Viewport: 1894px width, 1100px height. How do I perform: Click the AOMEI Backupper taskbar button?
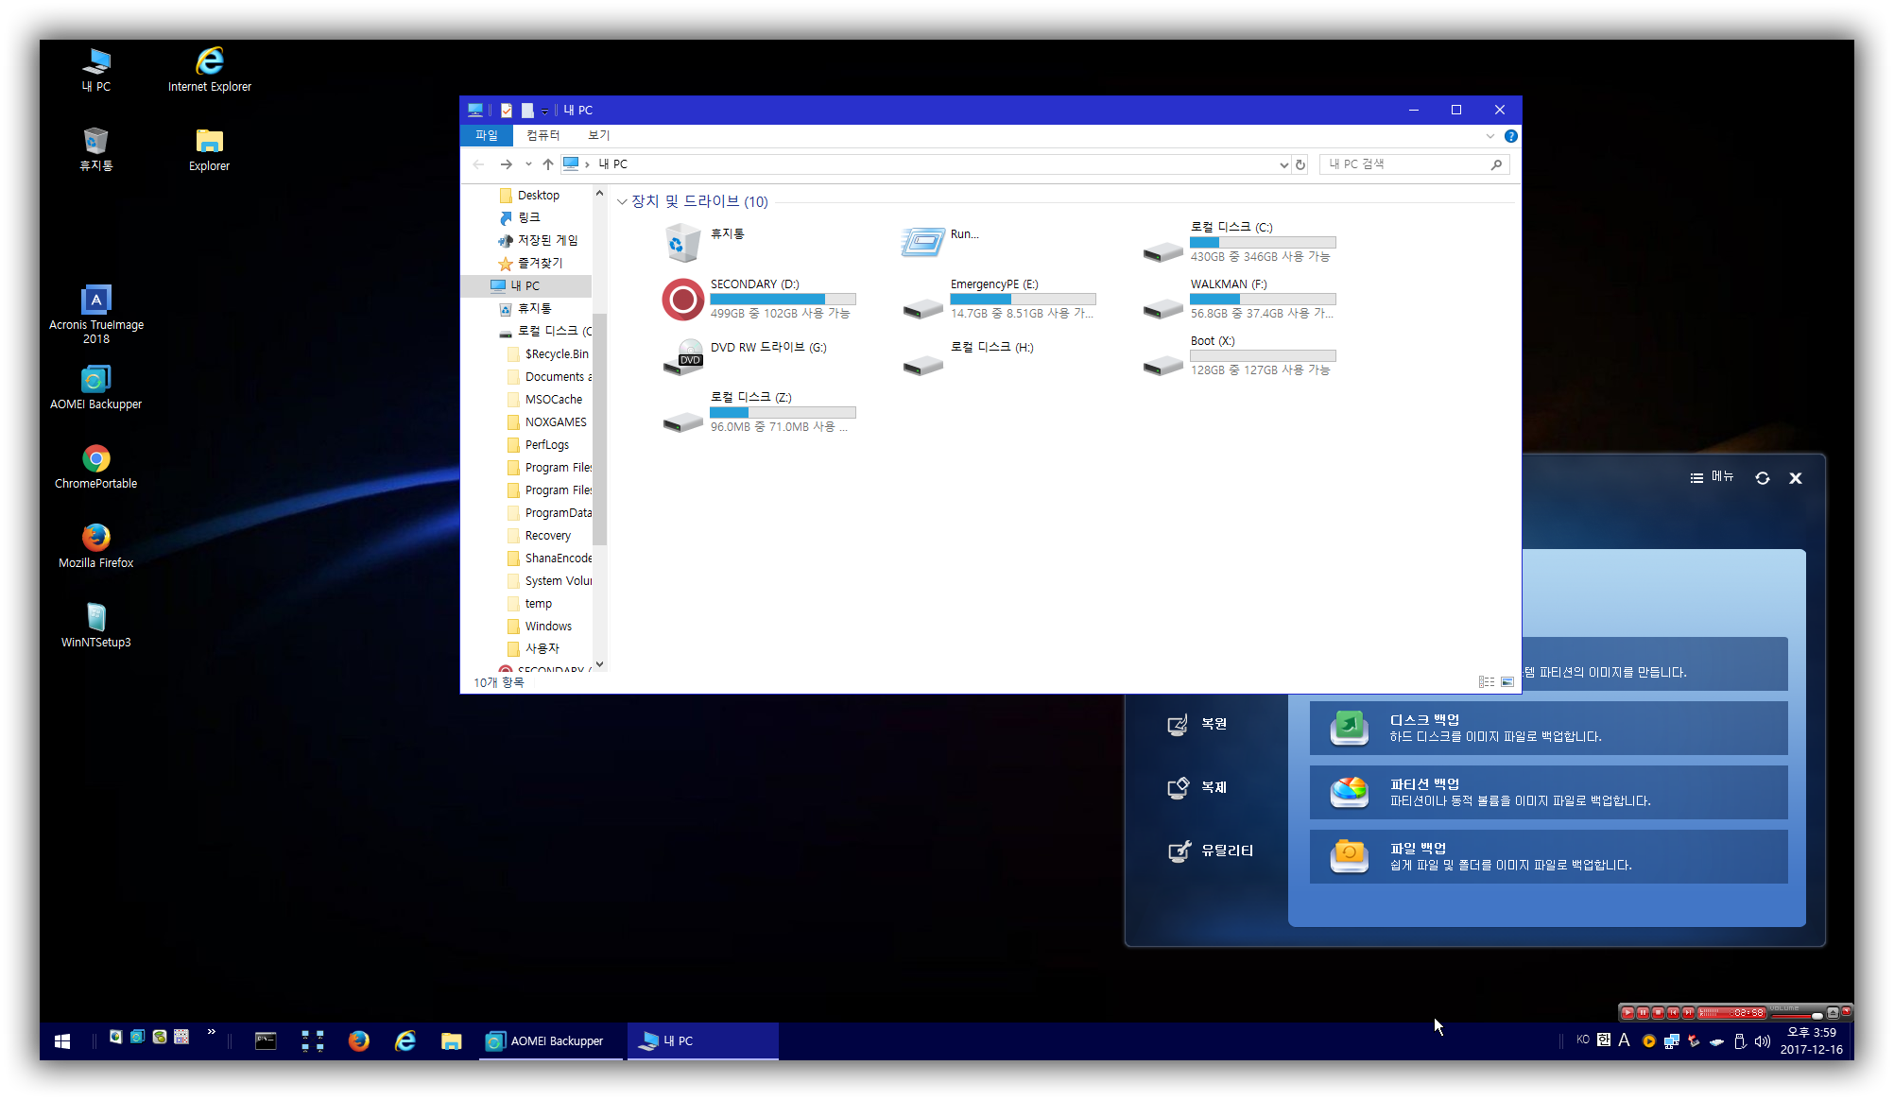551,1040
